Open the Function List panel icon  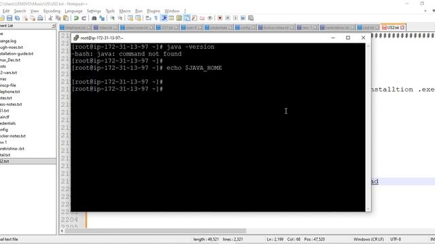point(194,18)
